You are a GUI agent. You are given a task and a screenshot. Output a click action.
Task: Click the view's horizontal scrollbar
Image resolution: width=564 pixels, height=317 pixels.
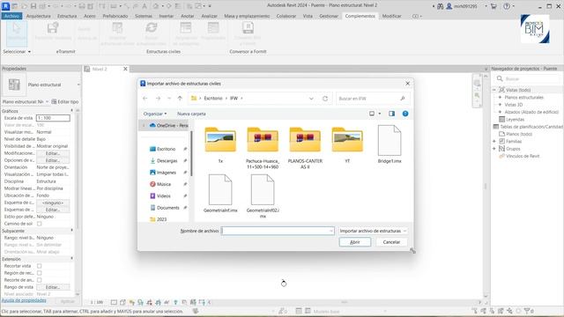pos(345,302)
